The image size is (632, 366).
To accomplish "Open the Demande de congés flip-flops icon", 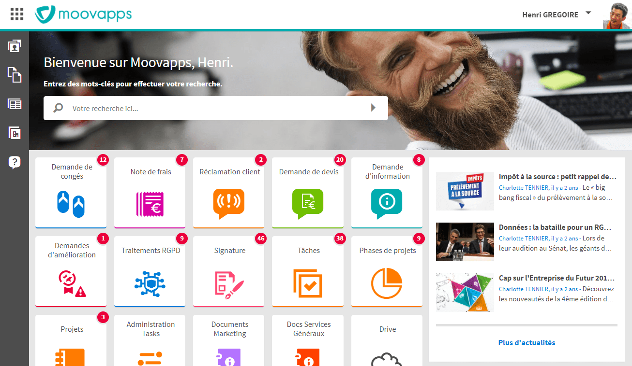I will (71, 203).
